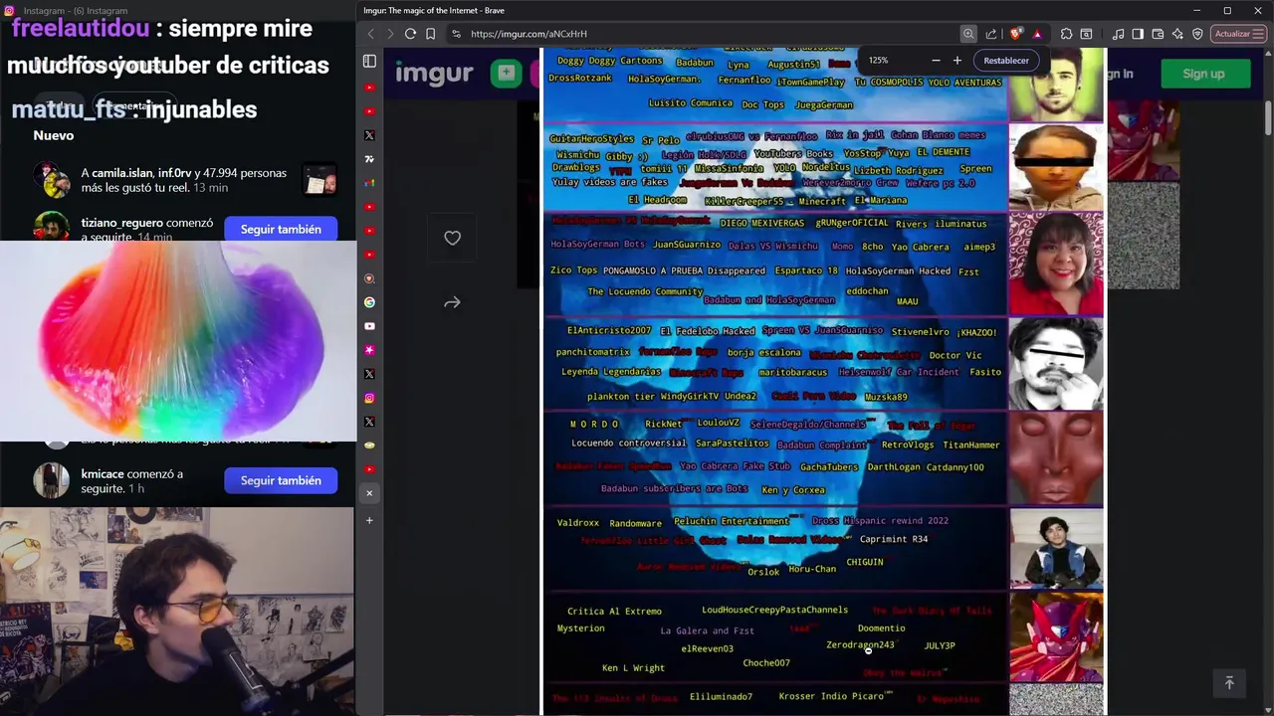
Task: Open Brave Wallet icon
Action: (1158, 34)
